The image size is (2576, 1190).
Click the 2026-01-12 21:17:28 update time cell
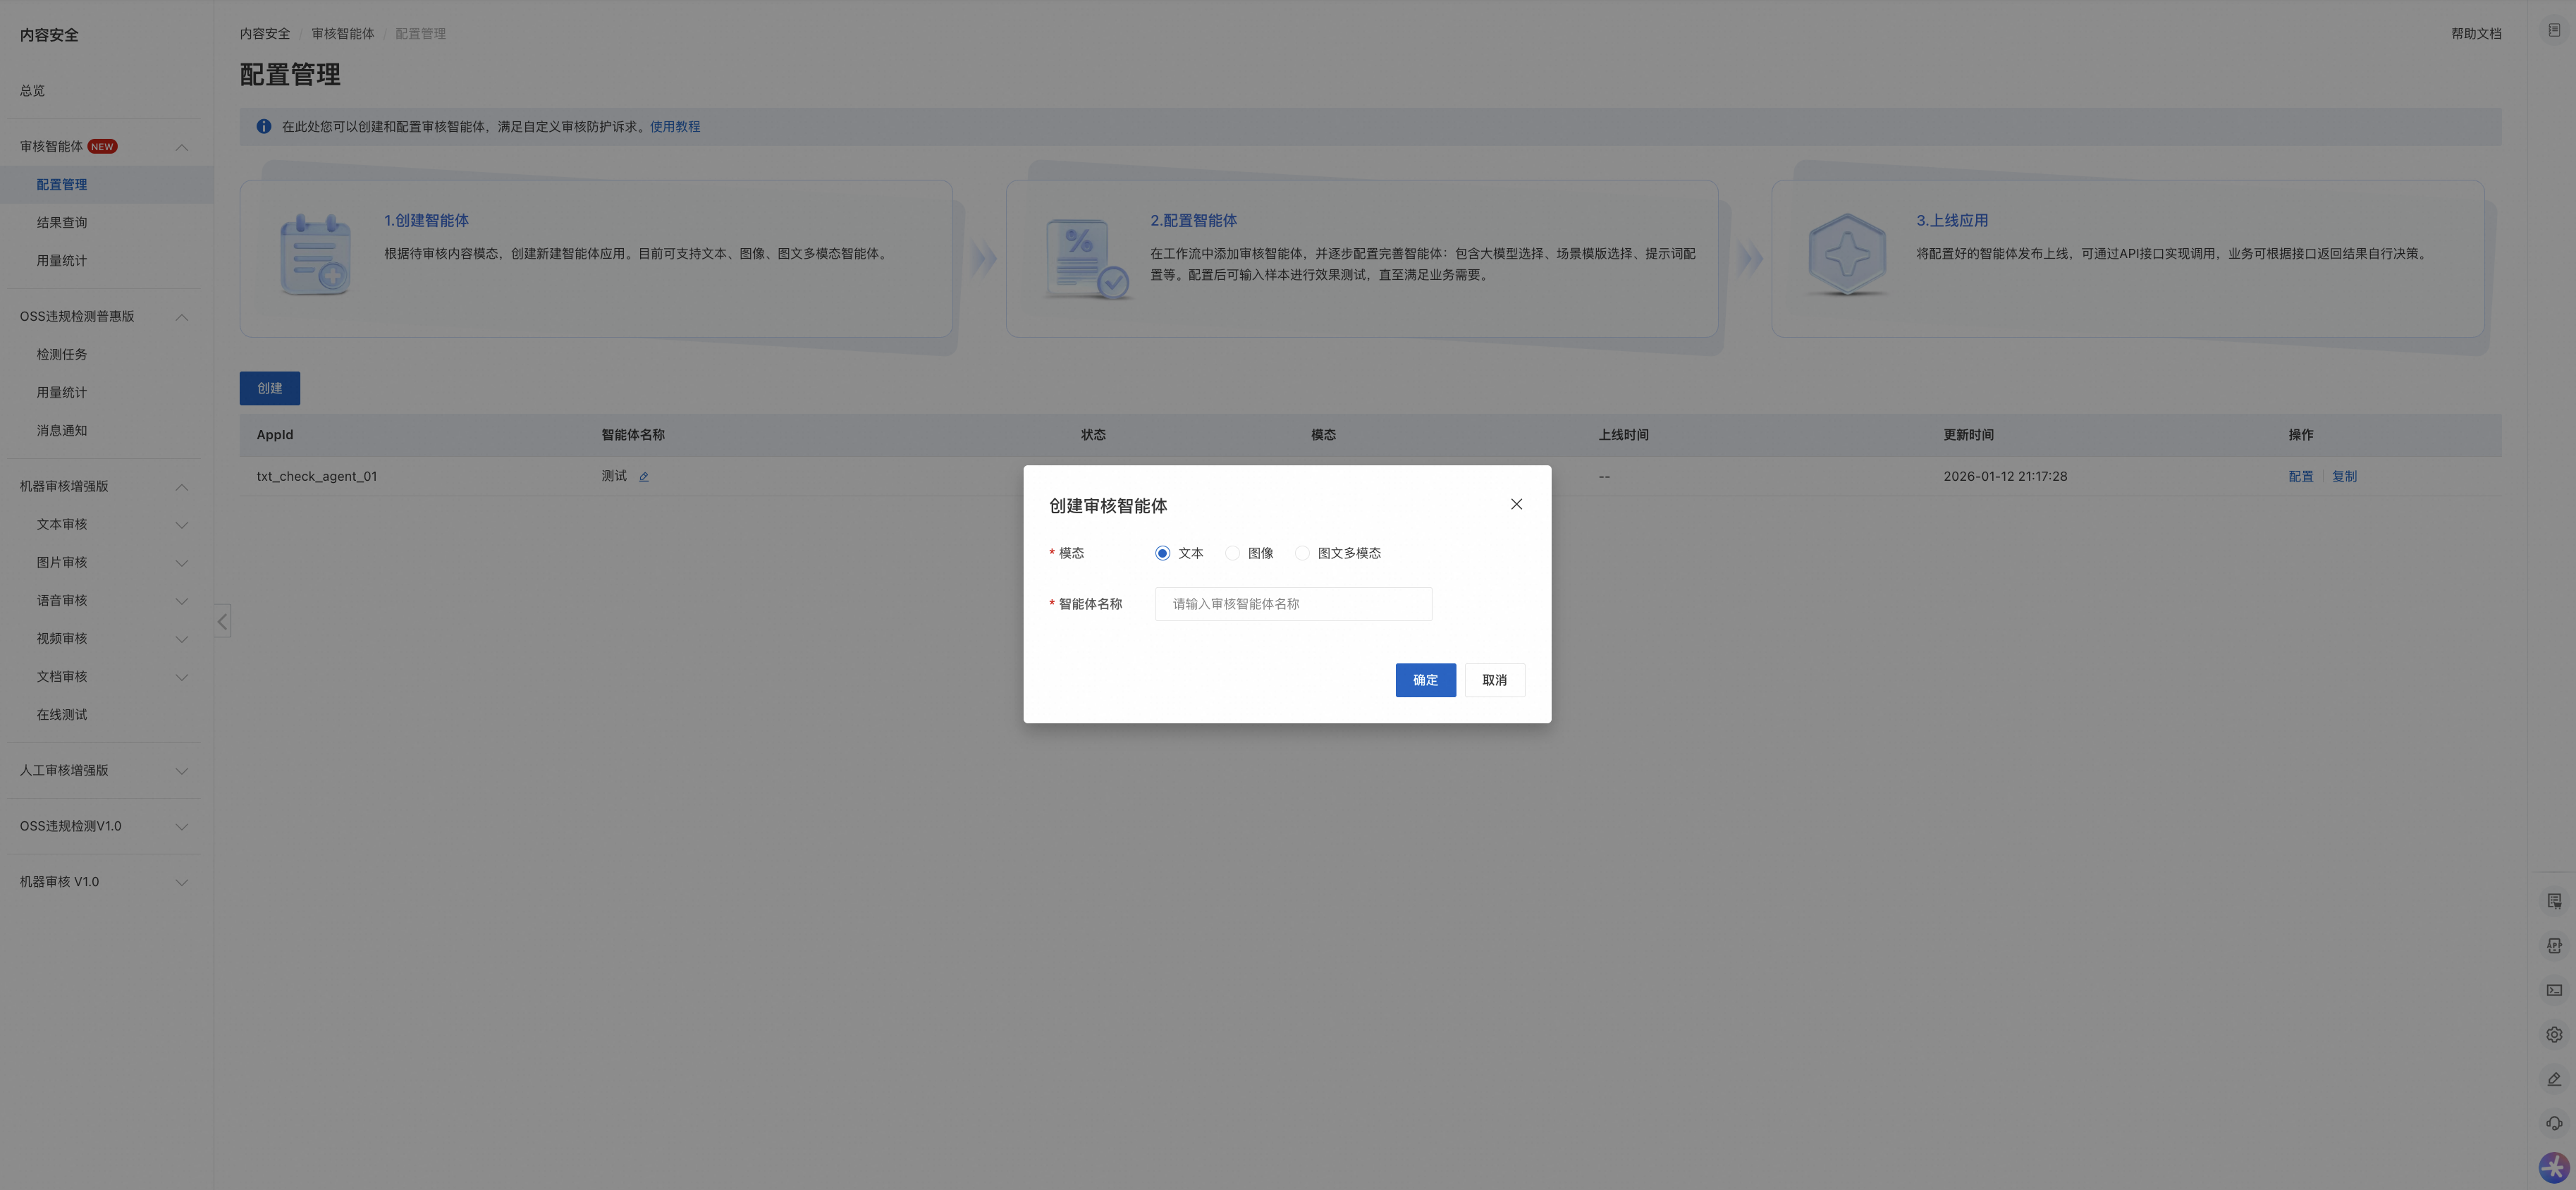[x=2005, y=477]
